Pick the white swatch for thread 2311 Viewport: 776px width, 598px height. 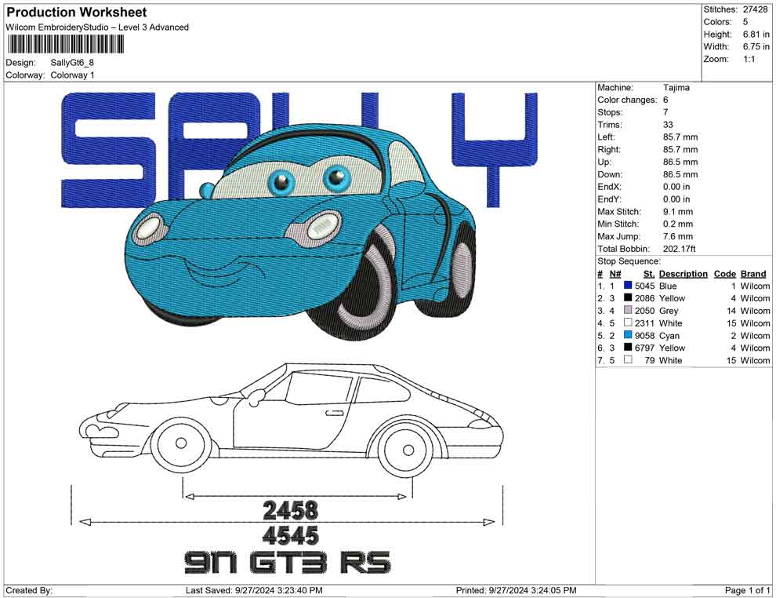click(x=628, y=323)
